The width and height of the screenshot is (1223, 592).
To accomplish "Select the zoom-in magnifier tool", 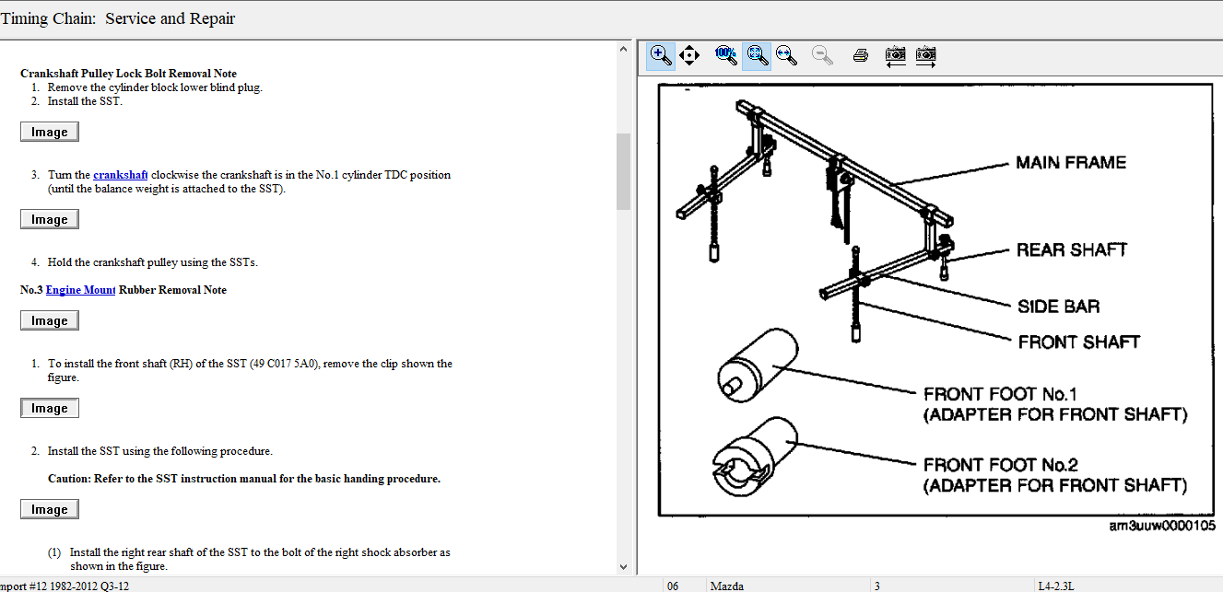I will (x=661, y=55).
